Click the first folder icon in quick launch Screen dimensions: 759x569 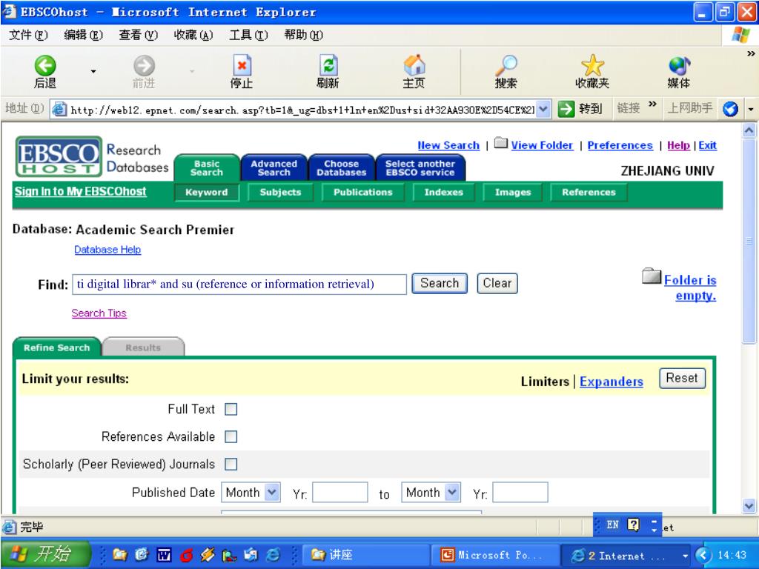point(119,554)
